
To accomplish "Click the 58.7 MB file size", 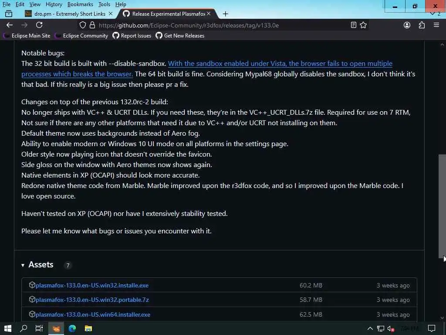I will click(x=311, y=300).
